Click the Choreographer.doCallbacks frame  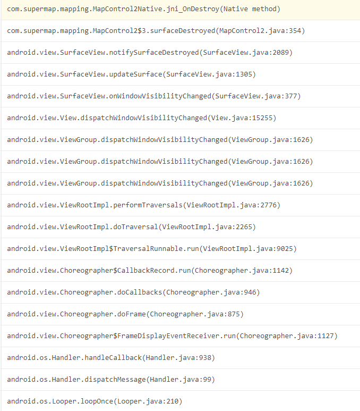point(181,292)
